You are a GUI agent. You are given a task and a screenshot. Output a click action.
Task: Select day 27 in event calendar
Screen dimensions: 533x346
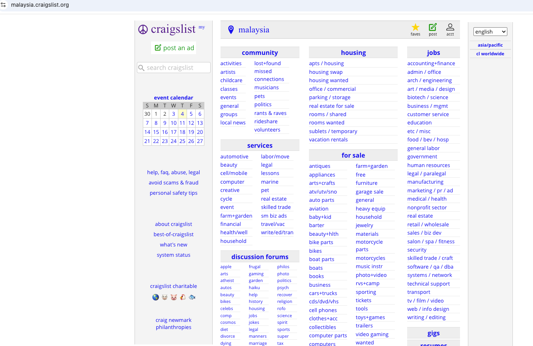200,141
